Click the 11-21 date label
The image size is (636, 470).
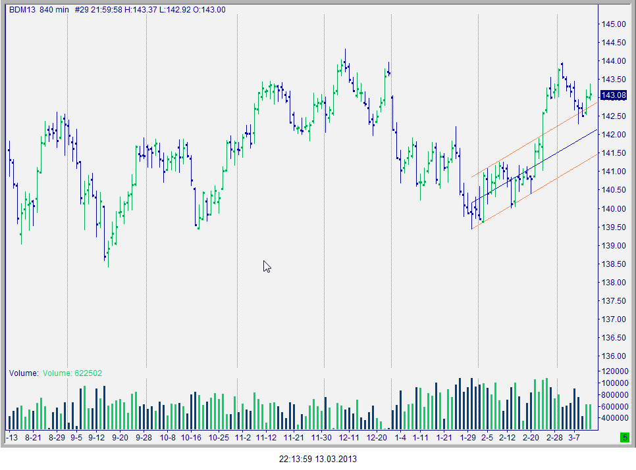coord(294,438)
